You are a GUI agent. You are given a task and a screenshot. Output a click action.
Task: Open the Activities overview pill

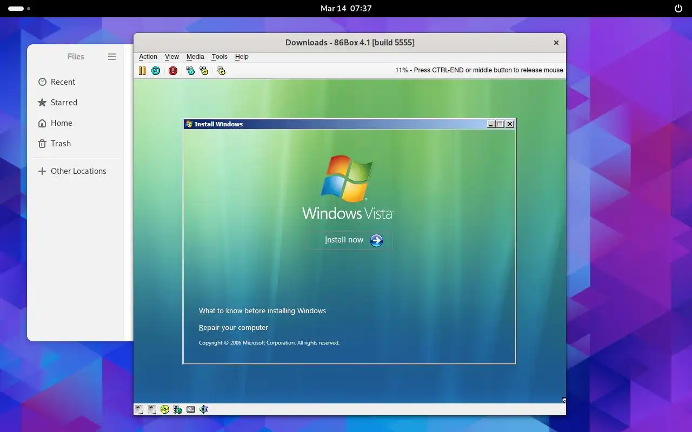pyautogui.click(x=19, y=9)
